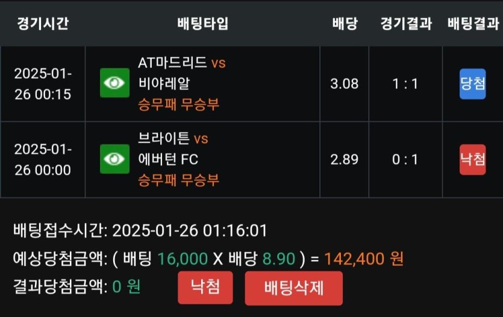This screenshot has height=317, width=503.
Task: Click the 2025-01-26 00:15 match time
Action: (x=42, y=84)
